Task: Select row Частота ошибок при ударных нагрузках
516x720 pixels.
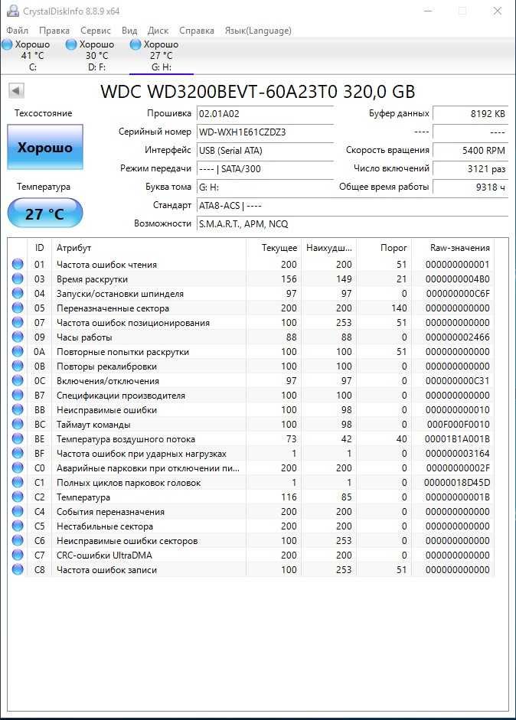Action: (251, 453)
